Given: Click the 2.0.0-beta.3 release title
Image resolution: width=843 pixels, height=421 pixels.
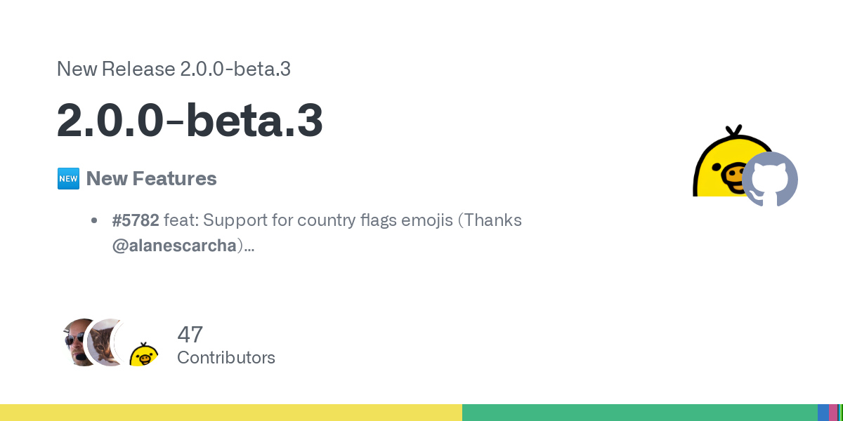Looking at the screenshot, I should (x=190, y=120).
